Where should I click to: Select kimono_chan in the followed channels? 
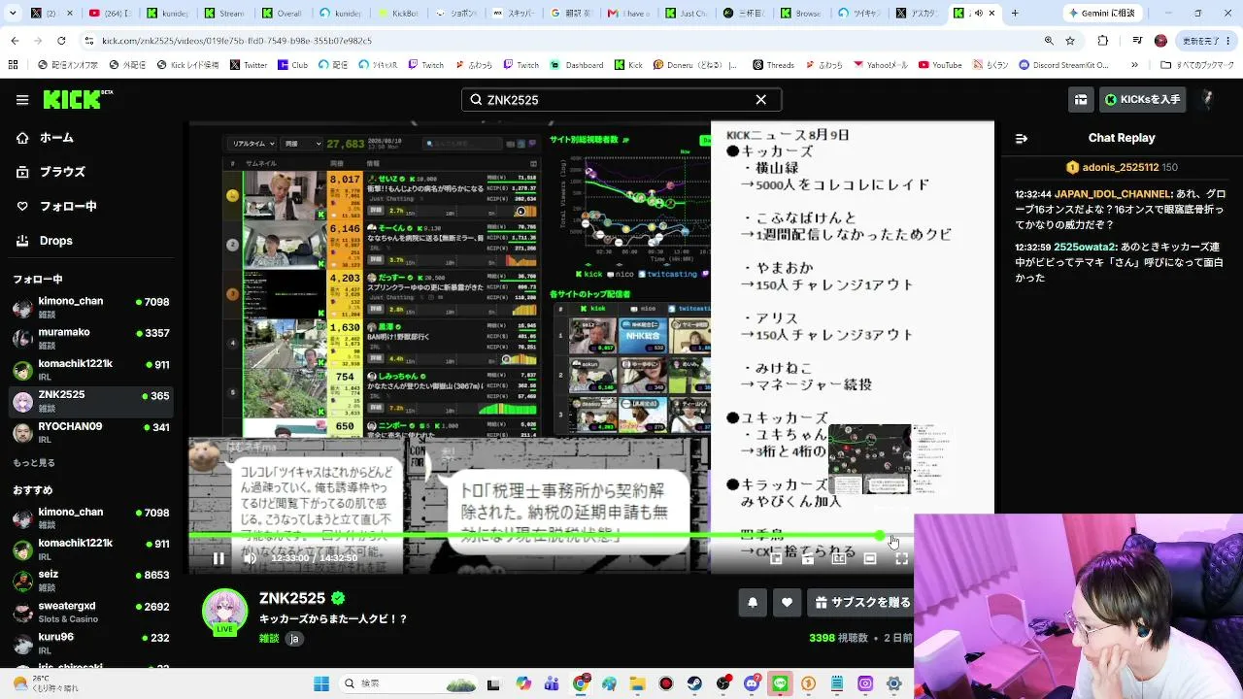point(92,307)
